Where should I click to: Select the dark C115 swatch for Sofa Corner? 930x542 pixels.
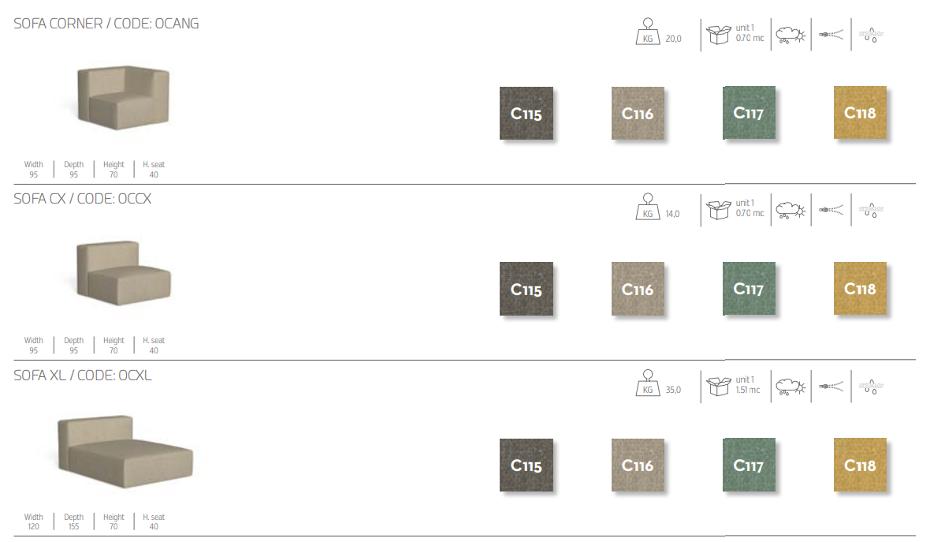[526, 114]
